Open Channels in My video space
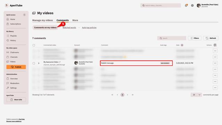 point(12,57)
